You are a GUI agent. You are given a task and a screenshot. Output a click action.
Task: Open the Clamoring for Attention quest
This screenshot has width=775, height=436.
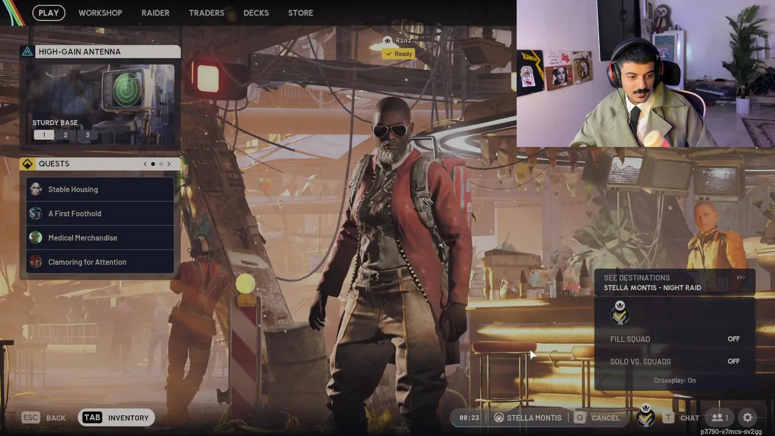point(101,262)
